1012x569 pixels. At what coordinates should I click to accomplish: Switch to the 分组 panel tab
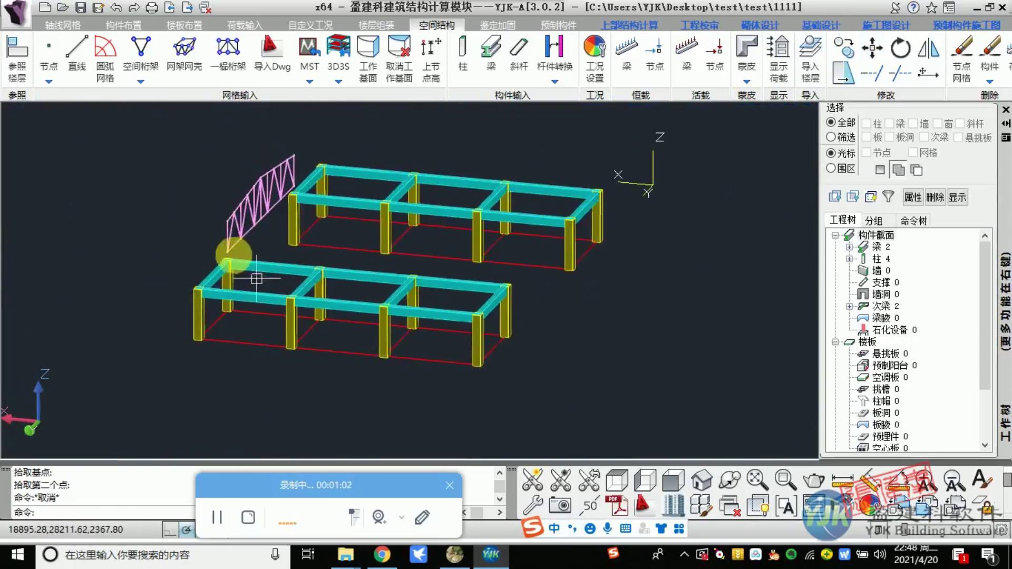[873, 220]
